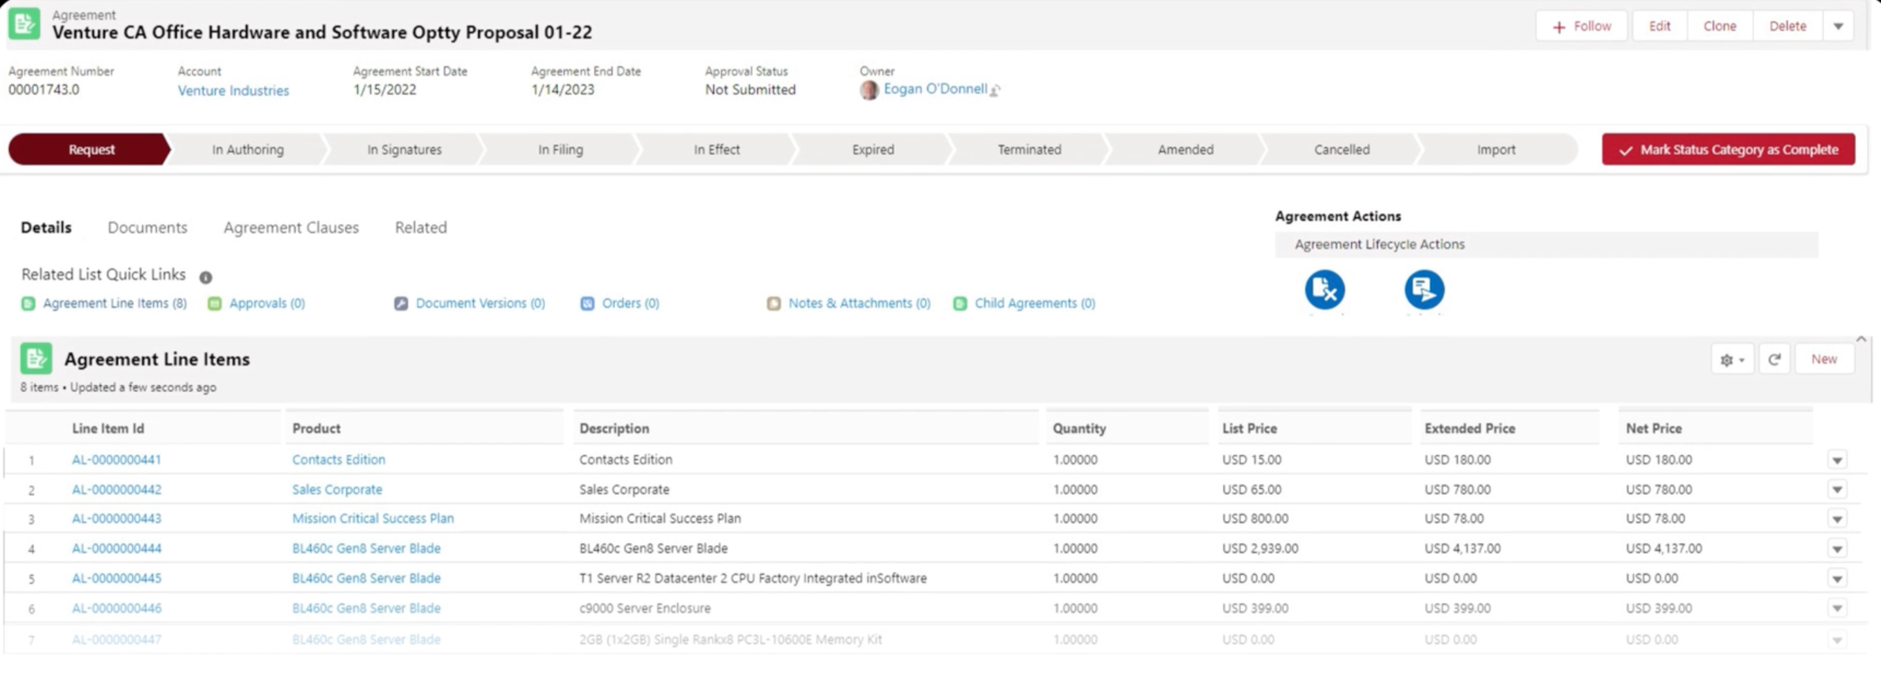Open row actions for AL-0000000441
The image size is (1881, 676).
tap(1837, 460)
